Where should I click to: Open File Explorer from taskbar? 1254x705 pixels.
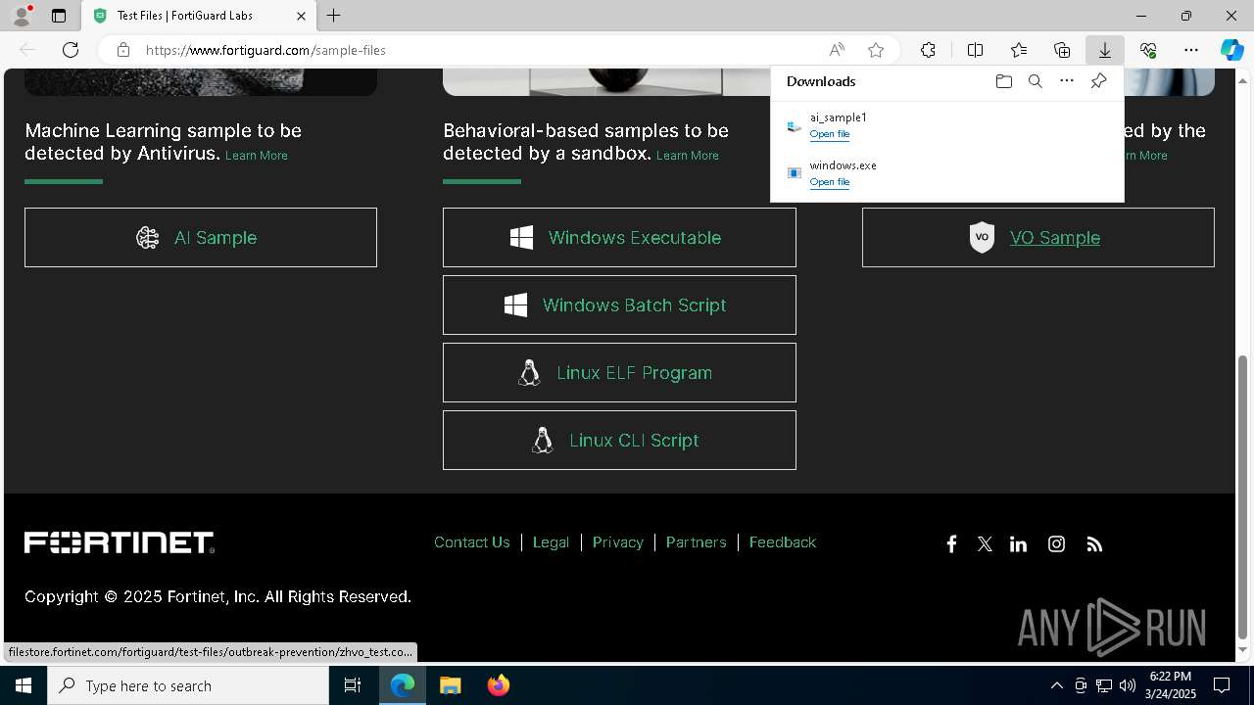[x=451, y=685]
